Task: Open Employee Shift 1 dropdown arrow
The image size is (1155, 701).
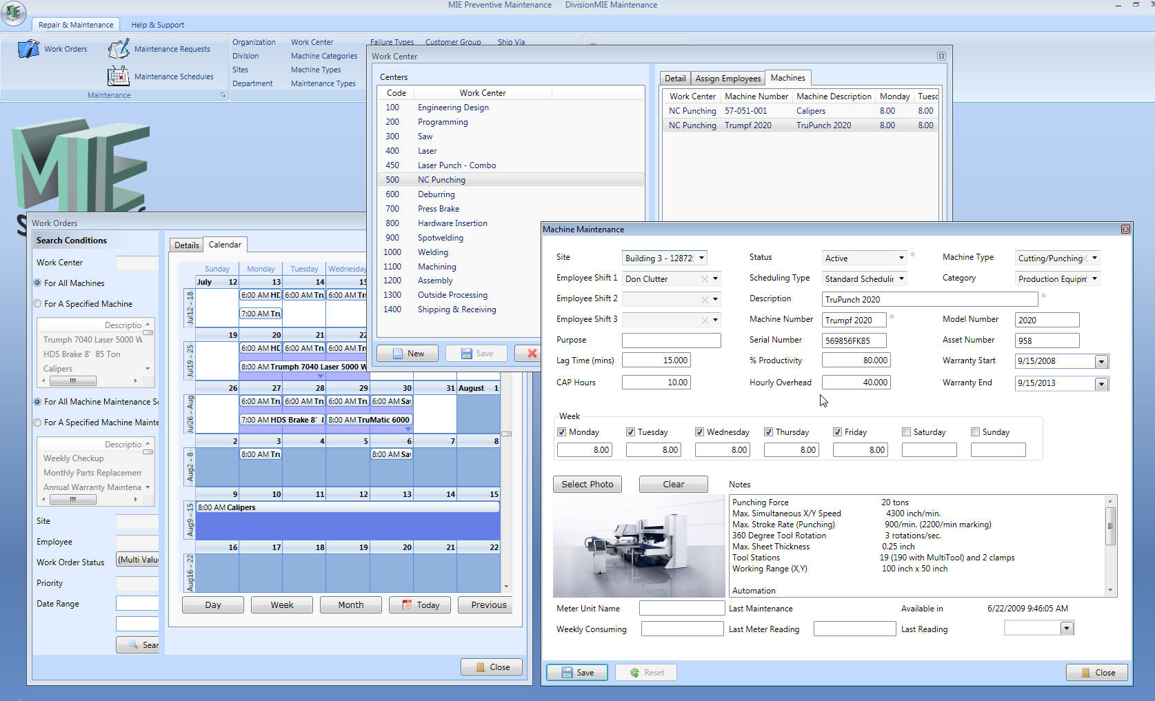Action: point(715,279)
